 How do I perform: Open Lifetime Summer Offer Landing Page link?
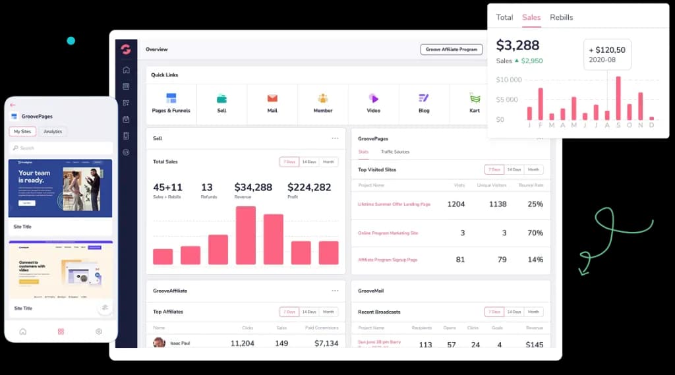point(394,204)
